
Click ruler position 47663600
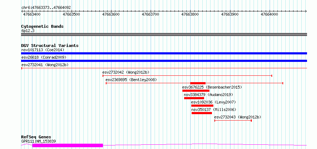point(111,14)
